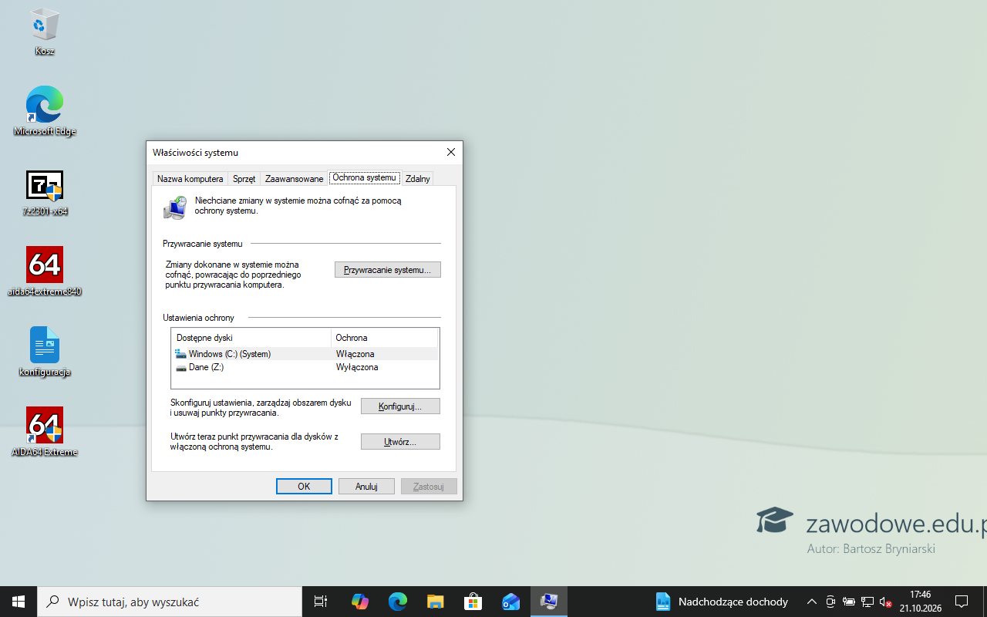Click the Przywracanie systemu... button
This screenshot has height=617, width=987.
pos(388,270)
